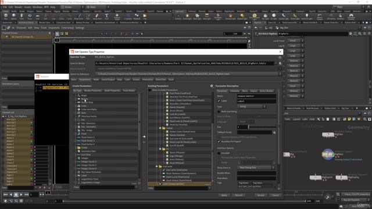Select the File shelf tool
The height and width of the screenshot is (209, 372).
[x=145, y=16]
